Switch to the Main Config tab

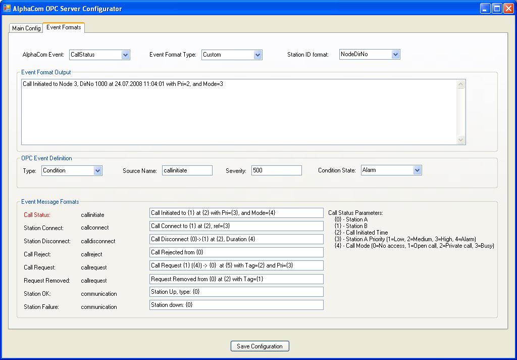coord(26,28)
